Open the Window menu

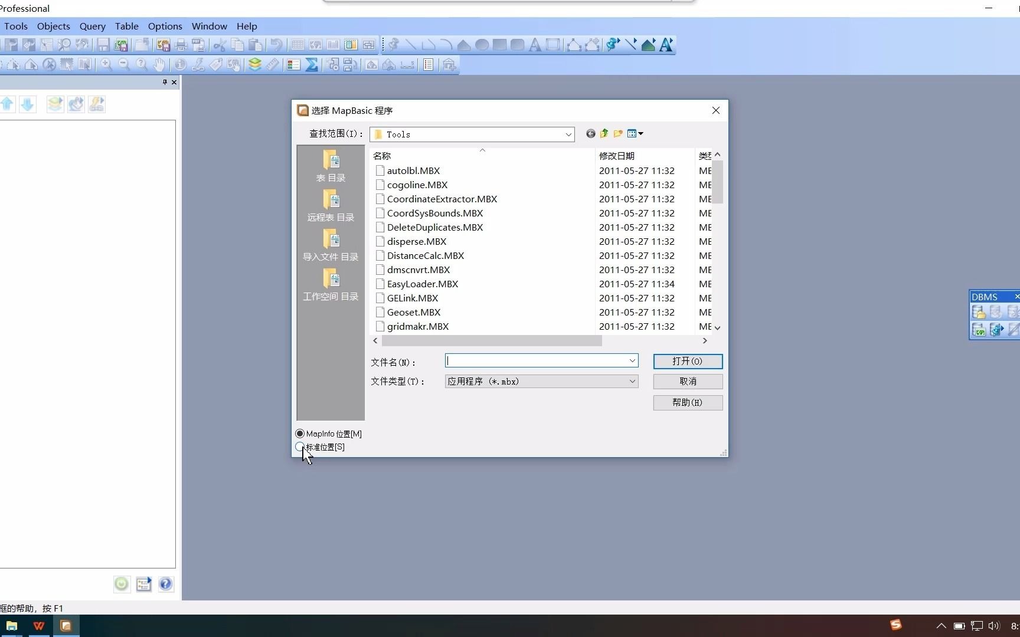click(x=210, y=26)
